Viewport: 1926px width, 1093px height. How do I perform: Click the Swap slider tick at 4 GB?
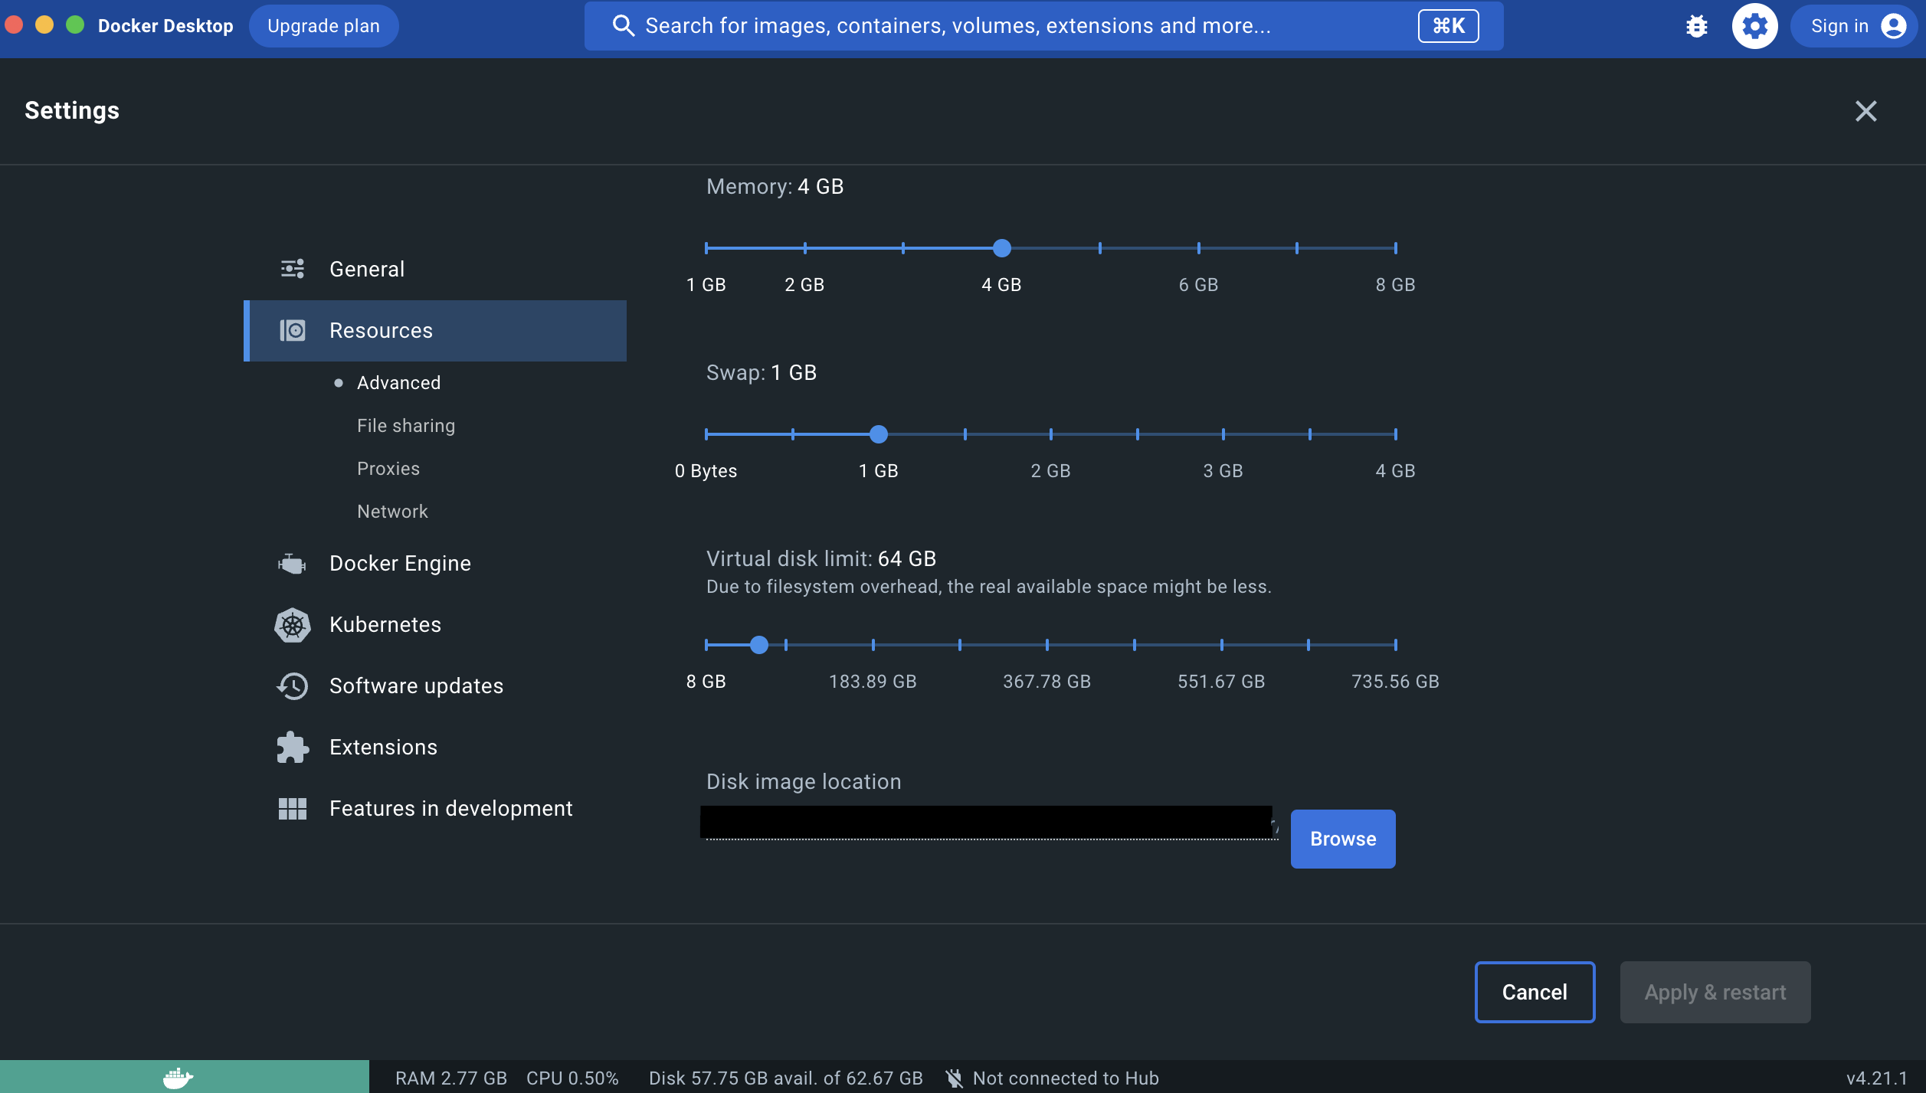(1396, 434)
